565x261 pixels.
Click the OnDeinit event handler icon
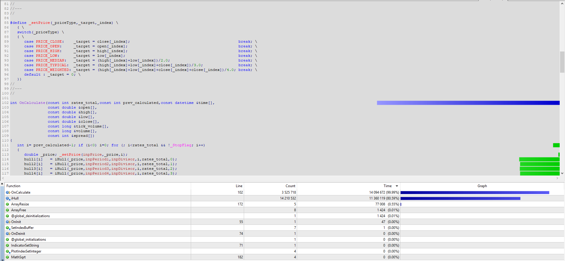pos(8,234)
